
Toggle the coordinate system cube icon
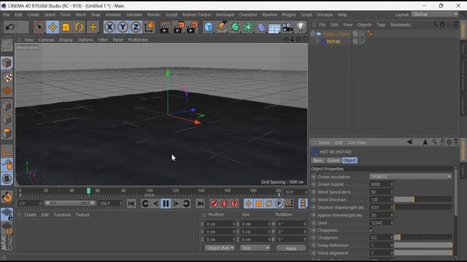pyautogui.click(x=150, y=27)
